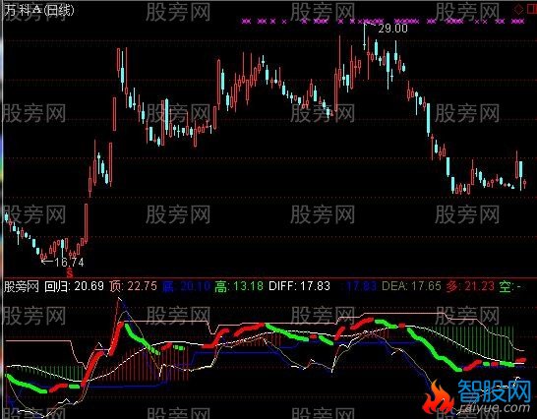
Task: Click the 29.00 high price label
Action: [x=392, y=29]
